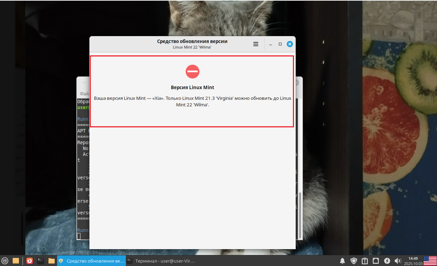Minimize the upgrade tool window
437x266 pixels.
271,44
